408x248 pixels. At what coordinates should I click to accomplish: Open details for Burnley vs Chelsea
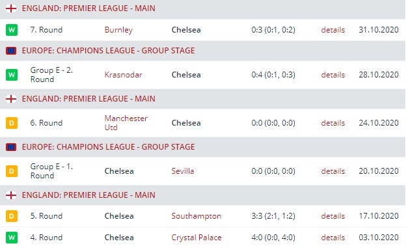[x=333, y=30]
